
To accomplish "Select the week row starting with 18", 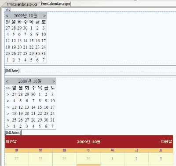I will tap(8, 114).
